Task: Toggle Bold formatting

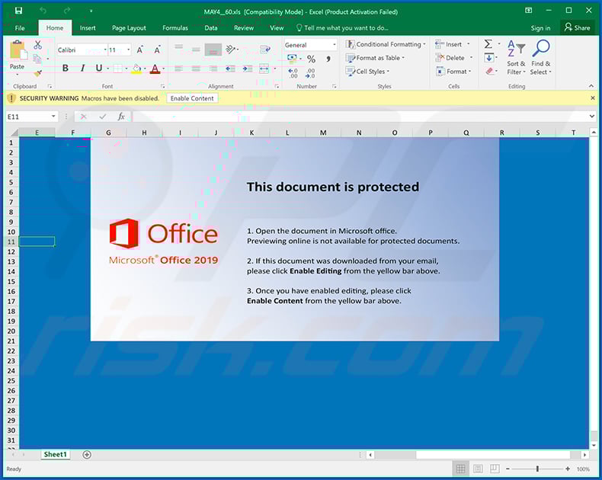Action: (x=66, y=69)
